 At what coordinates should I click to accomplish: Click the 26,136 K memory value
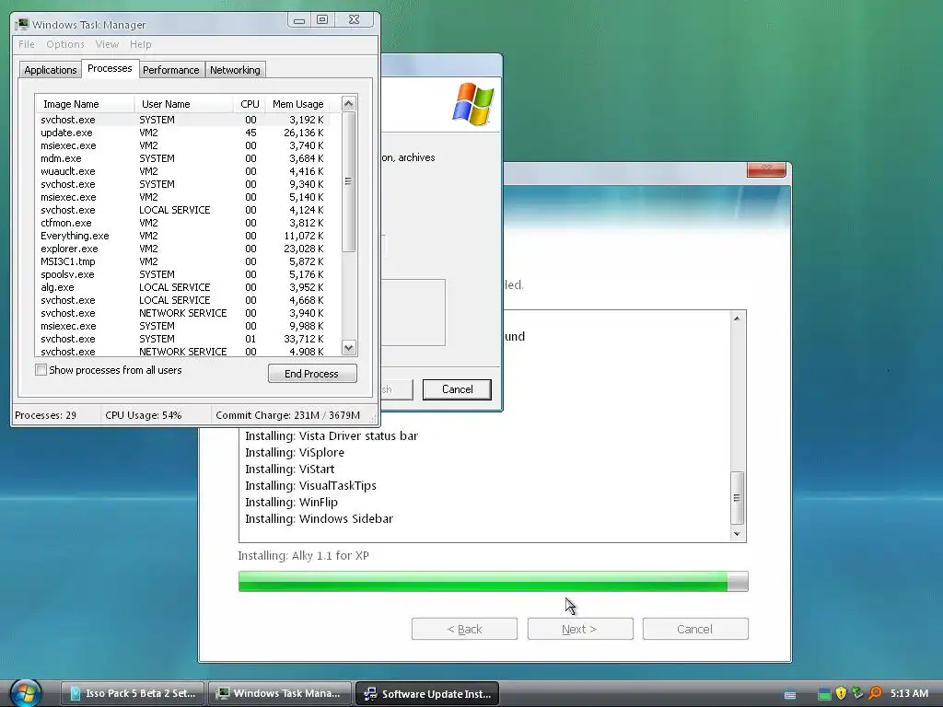pyautogui.click(x=304, y=133)
